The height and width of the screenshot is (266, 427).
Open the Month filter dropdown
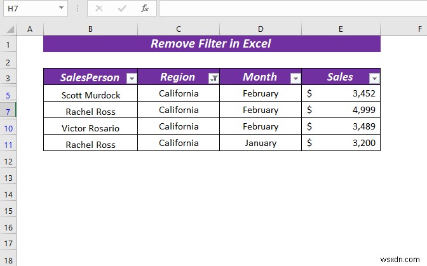tap(295, 79)
